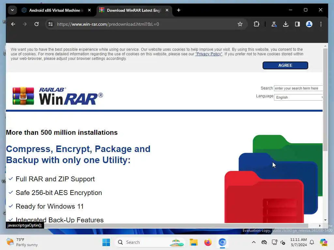
Task: Launch Firefox from the taskbar
Action: 208,242
